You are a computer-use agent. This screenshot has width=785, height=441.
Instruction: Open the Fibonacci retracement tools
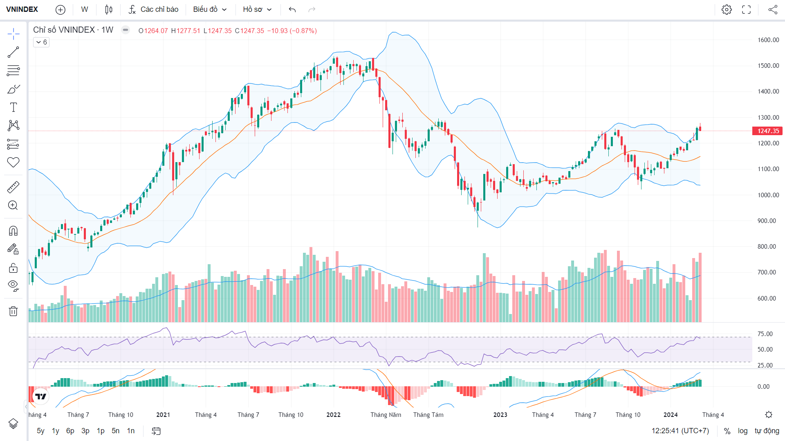(x=13, y=71)
